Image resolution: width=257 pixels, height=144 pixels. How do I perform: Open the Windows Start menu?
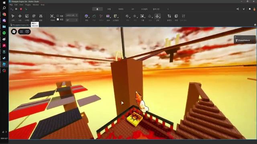4,2
